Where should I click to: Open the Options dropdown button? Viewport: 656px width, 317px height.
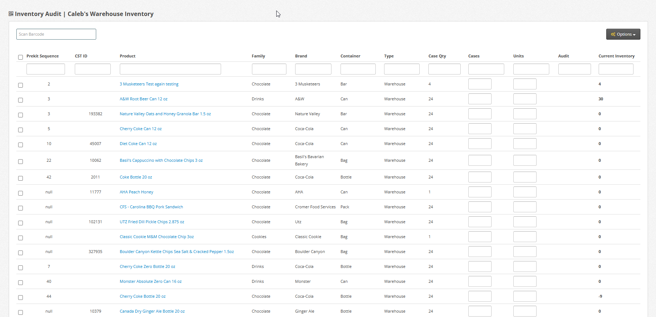coord(623,34)
